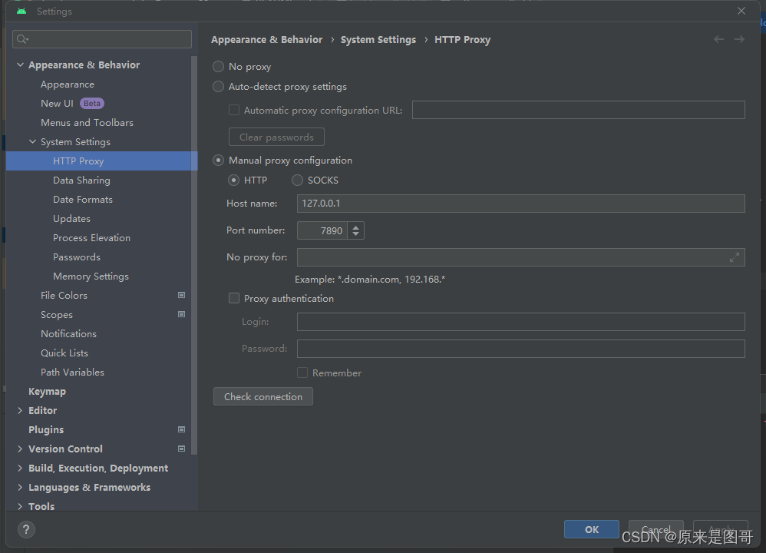Image resolution: width=766 pixels, height=553 pixels.
Task: Choose the SOCKS proxy type
Action: 297,180
